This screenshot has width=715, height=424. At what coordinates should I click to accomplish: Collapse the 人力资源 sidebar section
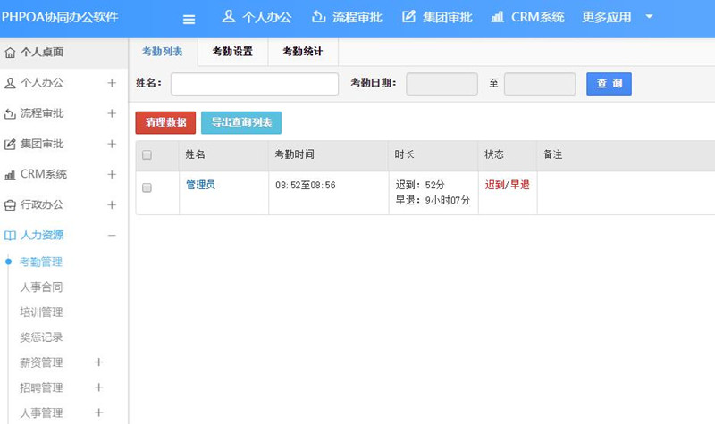click(x=112, y=236)
